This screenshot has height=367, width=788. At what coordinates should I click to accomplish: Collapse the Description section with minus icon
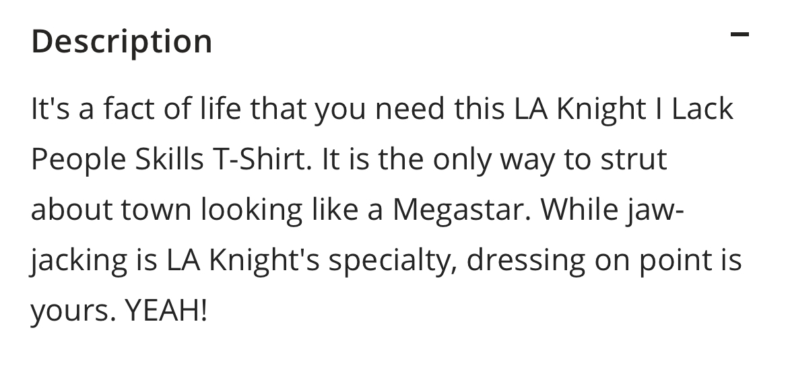pos(740,34)
